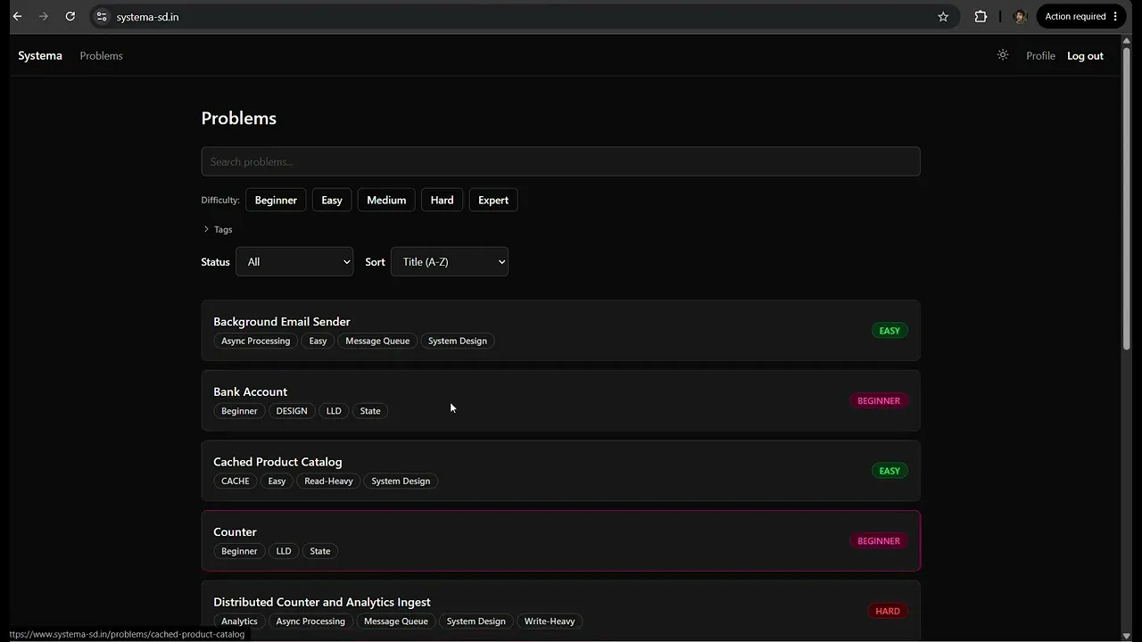1142x642 pixels.
Task: Click State tag under Bank Account
Action: click(370, 411)
